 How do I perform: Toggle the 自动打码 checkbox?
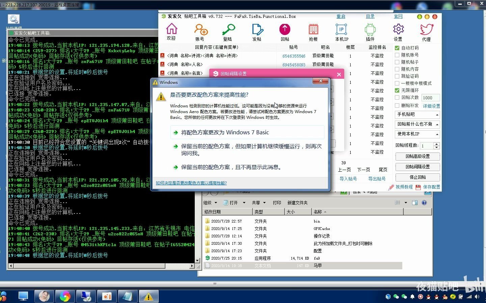tap(397, 48)
